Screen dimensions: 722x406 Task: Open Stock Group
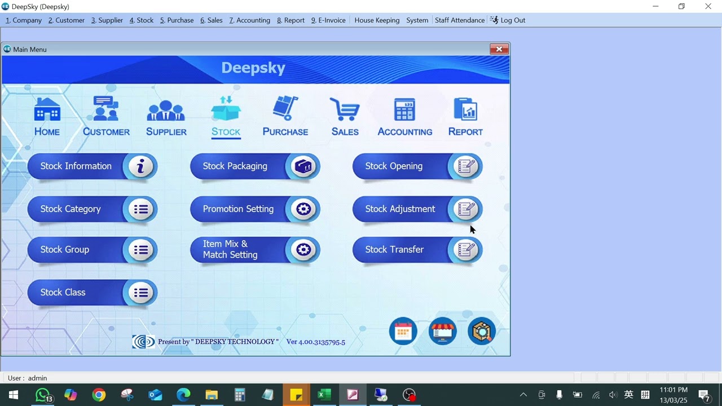click(x=93, y=250)
